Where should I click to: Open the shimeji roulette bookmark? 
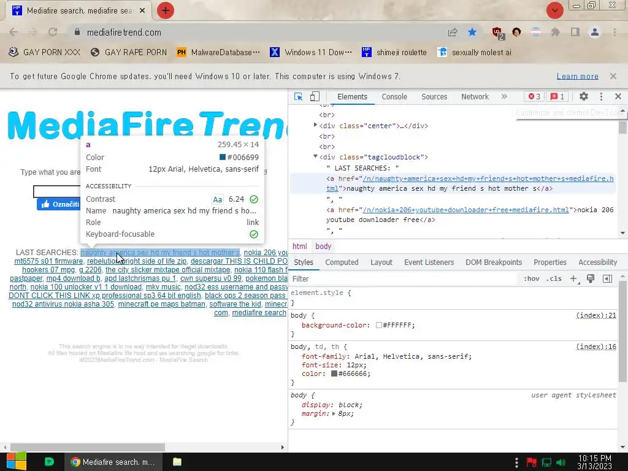pos(394,53)
